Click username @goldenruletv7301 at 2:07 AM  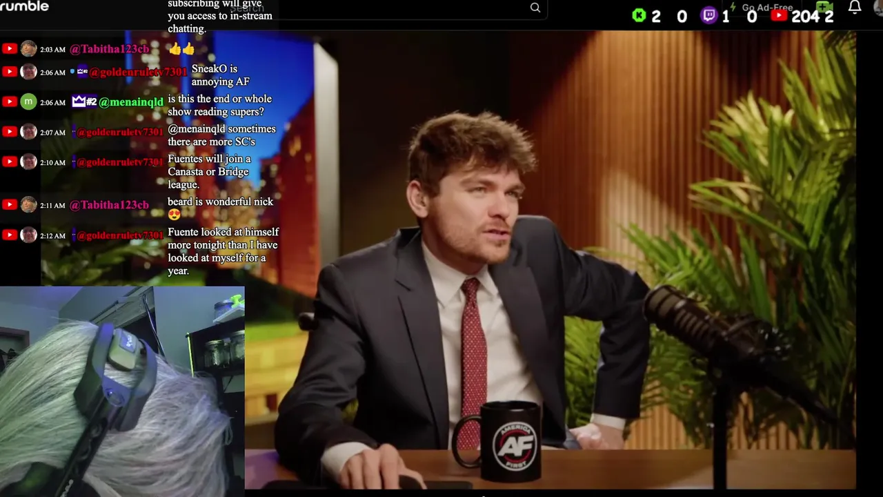point(120,132)
